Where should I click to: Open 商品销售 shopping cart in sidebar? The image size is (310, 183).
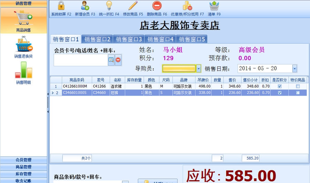(23, 21)
